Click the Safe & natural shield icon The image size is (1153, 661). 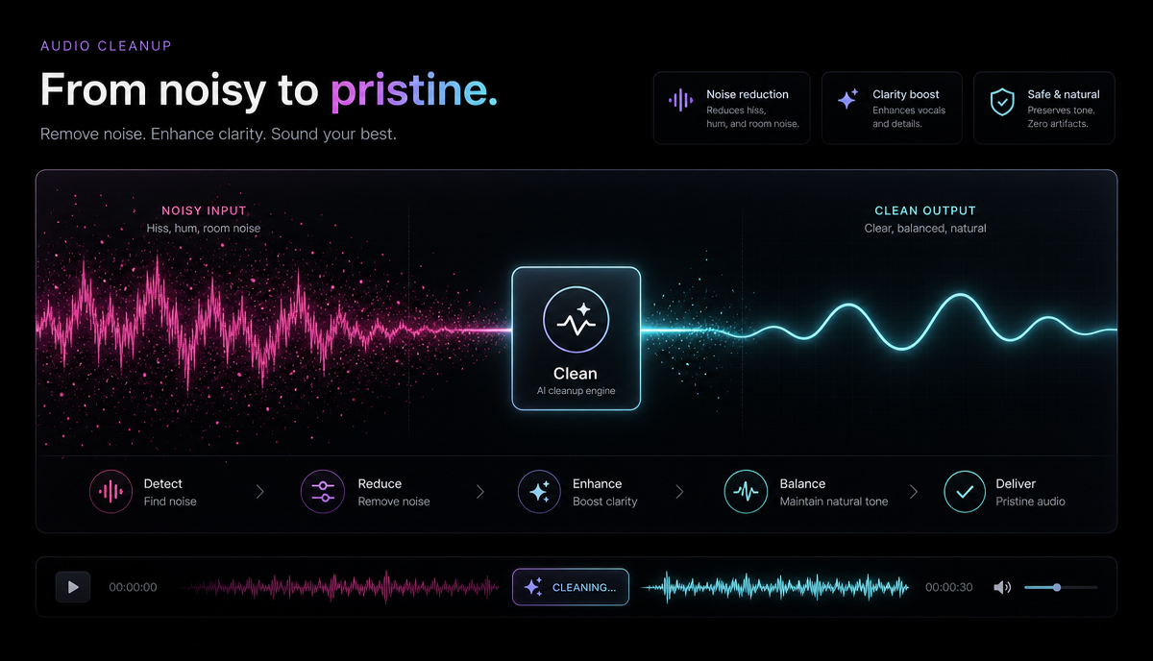1002,101
